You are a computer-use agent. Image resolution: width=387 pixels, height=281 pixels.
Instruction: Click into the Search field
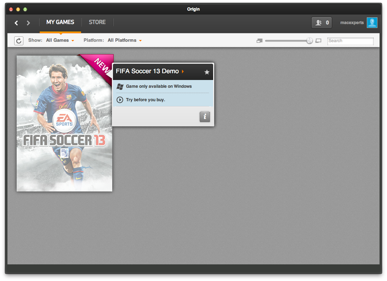(x=351, y=41)
